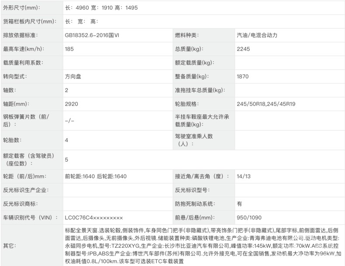Image resolution: width=345 pixels, height=266 pixels.
Task: Click the 最高车速(km/h) label
Action: (x=24, y=49)
